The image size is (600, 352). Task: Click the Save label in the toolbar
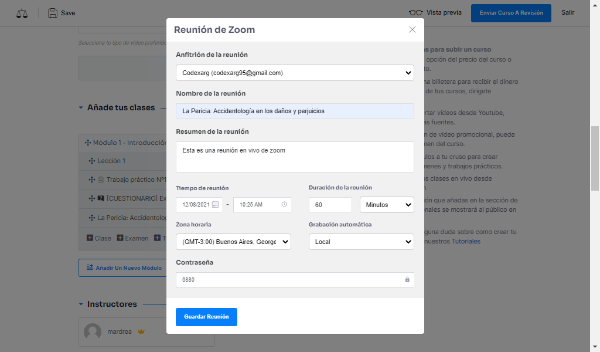pyautogui.click(x=68, y=13)
